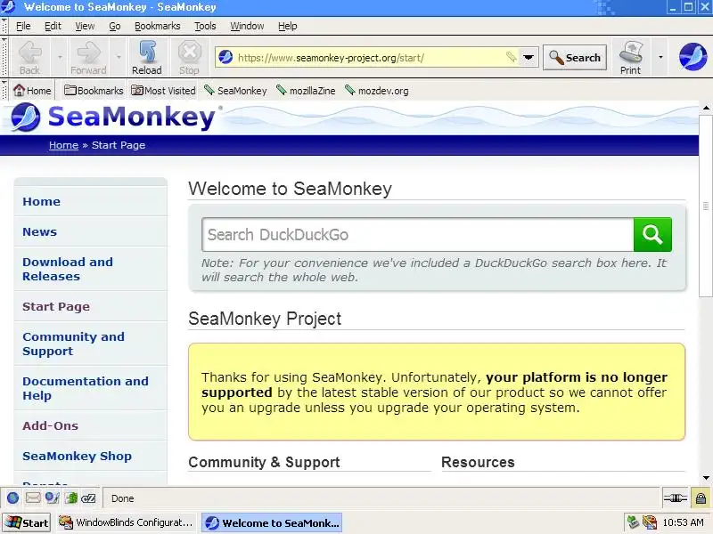This screenshot has height=534, width=713.
Task: Open the Add-Ons sidebar link
Action: click(x=51, y=425)
